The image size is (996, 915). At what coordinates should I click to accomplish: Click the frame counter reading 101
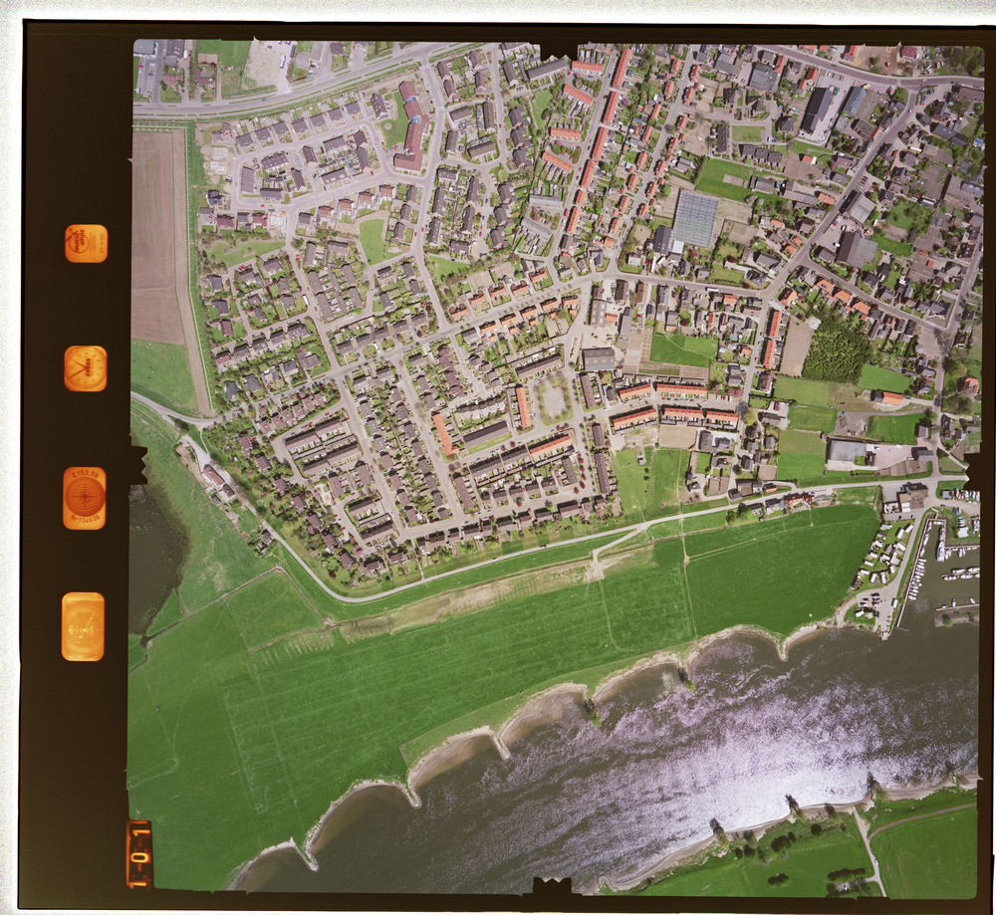(138, 854)
